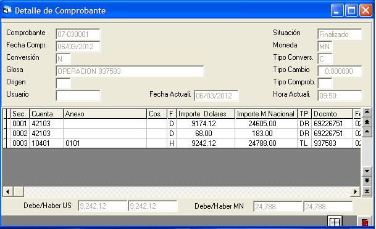Minimize the Detalle de Comprobante window
The image size is (376, 229).
coord(337,10)
